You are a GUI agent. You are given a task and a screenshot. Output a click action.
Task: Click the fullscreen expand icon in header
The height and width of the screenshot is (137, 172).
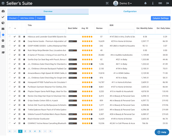tap(107, 3)
